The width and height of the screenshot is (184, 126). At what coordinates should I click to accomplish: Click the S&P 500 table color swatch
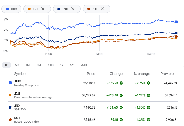[10, 107]
